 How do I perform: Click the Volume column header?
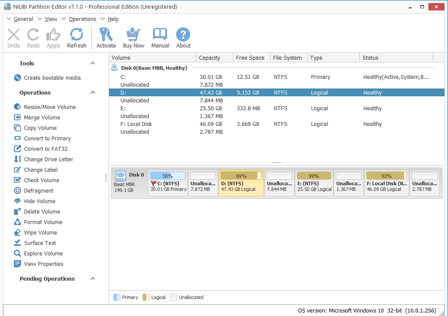(153, 58)
